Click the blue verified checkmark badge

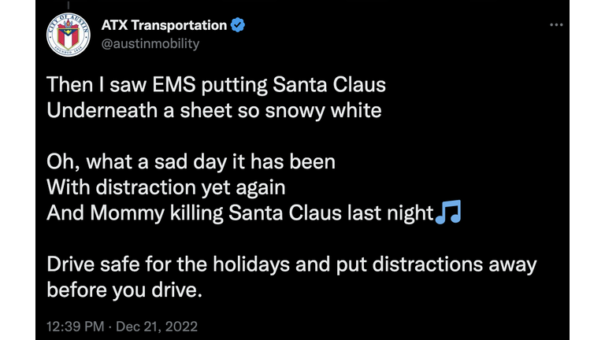click(x=238, y=25)
